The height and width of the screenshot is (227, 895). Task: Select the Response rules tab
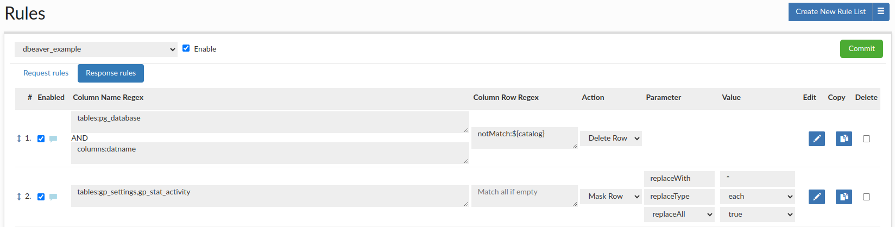click(x=111, y=73)
